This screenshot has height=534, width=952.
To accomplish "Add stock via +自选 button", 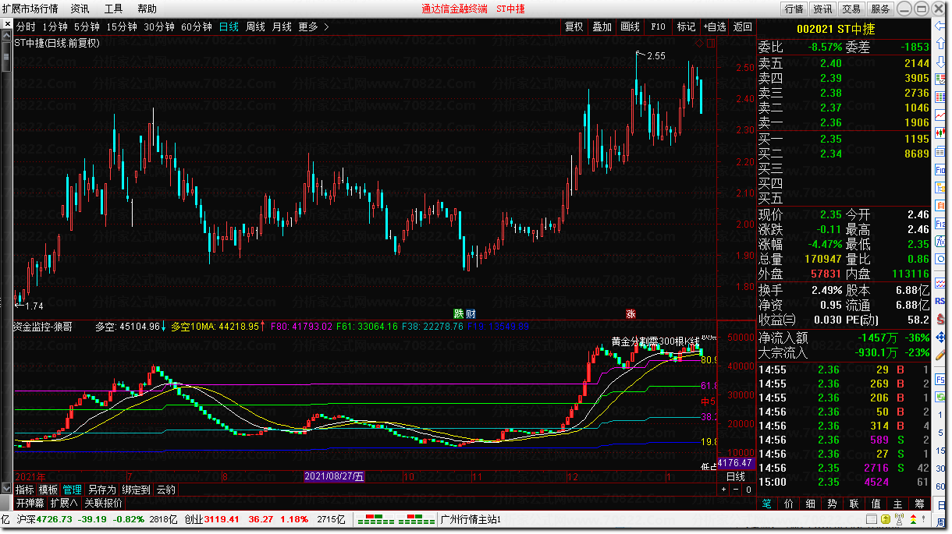I will pos(715,27).
